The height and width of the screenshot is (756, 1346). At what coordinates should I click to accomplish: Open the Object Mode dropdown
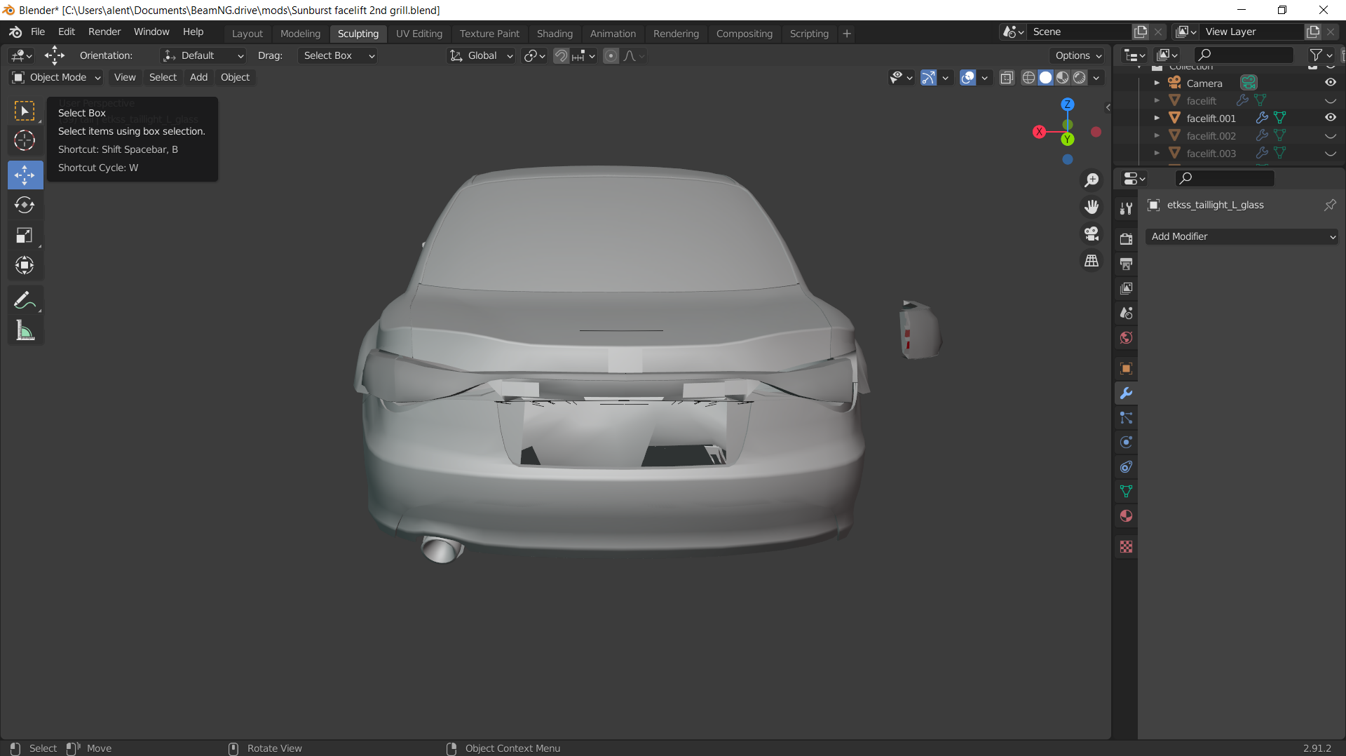57,77
